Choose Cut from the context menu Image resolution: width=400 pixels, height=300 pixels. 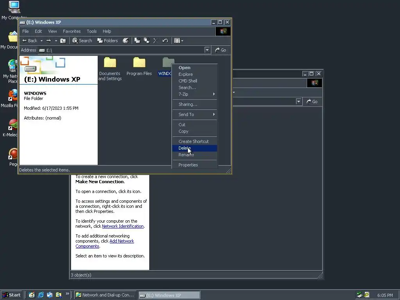195,125
